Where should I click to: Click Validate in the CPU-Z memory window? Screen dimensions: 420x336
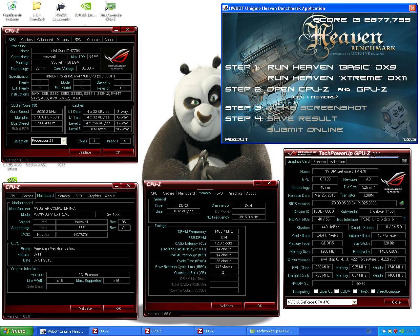coord(226,306)
